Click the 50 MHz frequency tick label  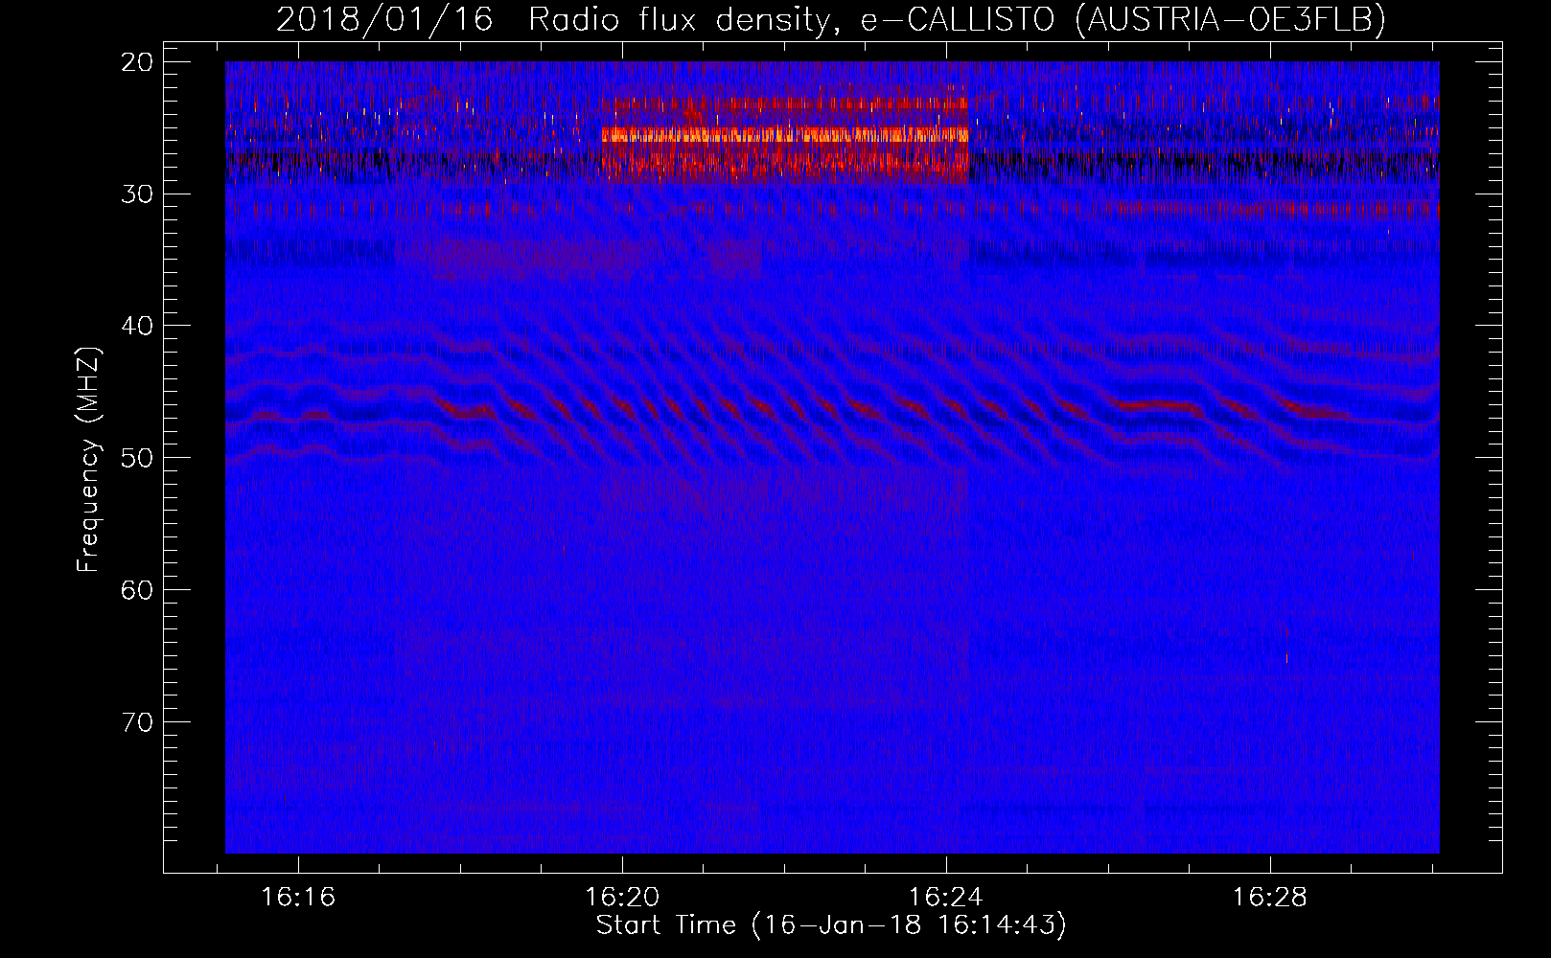[x=138, y=457]
